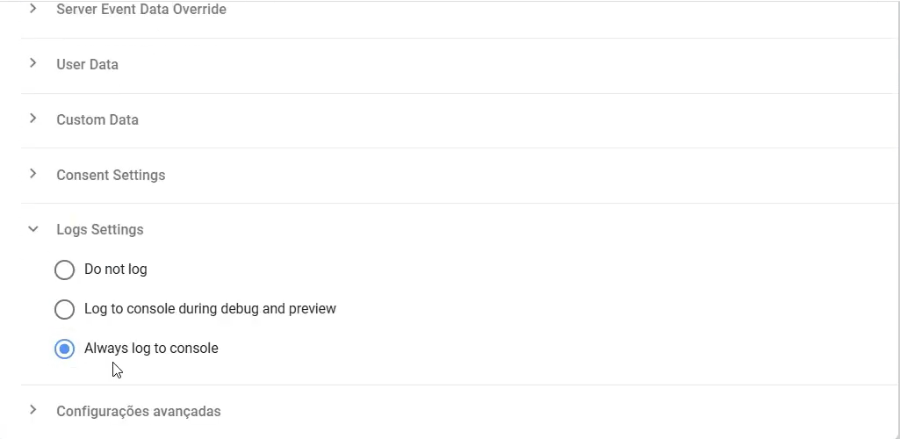900x439 pixels.
Task: Open the Configurações avançadas section title
Action: 139,412
